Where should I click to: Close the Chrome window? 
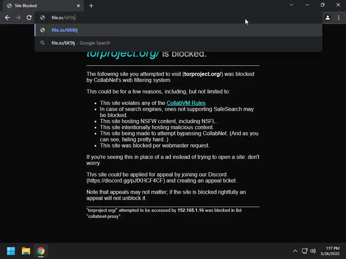coord(338,5)
